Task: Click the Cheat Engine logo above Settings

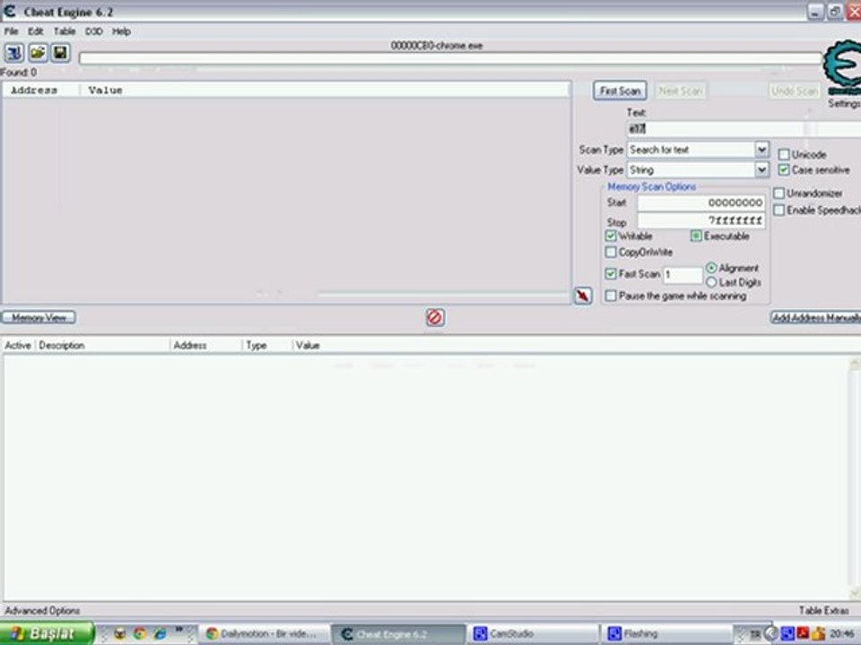Action: click(x=842, y=67)
